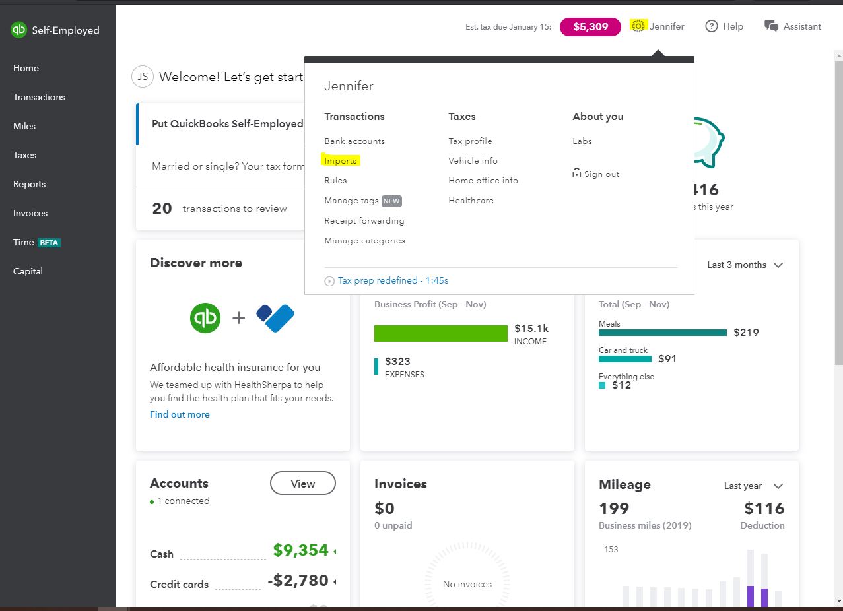Open Healthcare under Taxes

tap(471, 200)
